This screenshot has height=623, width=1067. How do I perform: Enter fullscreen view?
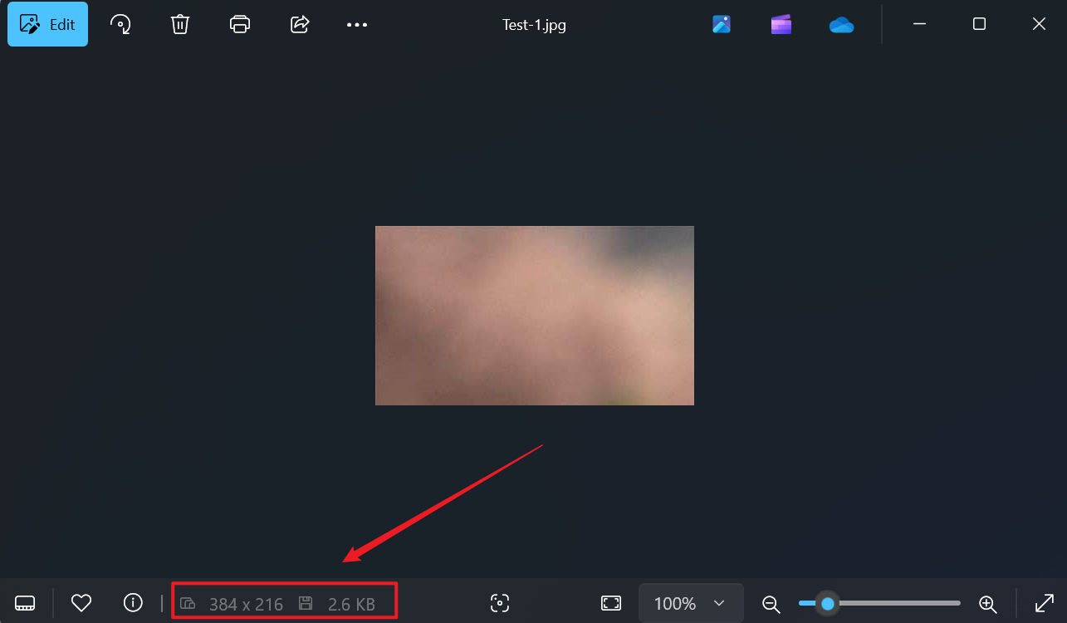[1044, 603]
